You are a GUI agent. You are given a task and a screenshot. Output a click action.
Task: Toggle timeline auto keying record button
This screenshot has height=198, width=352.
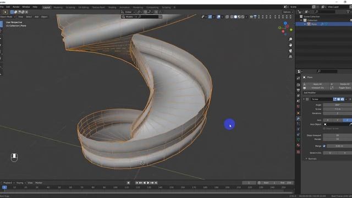(128, 183)
